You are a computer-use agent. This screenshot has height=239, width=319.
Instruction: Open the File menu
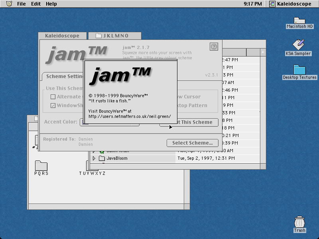click(x=22, y=4)
